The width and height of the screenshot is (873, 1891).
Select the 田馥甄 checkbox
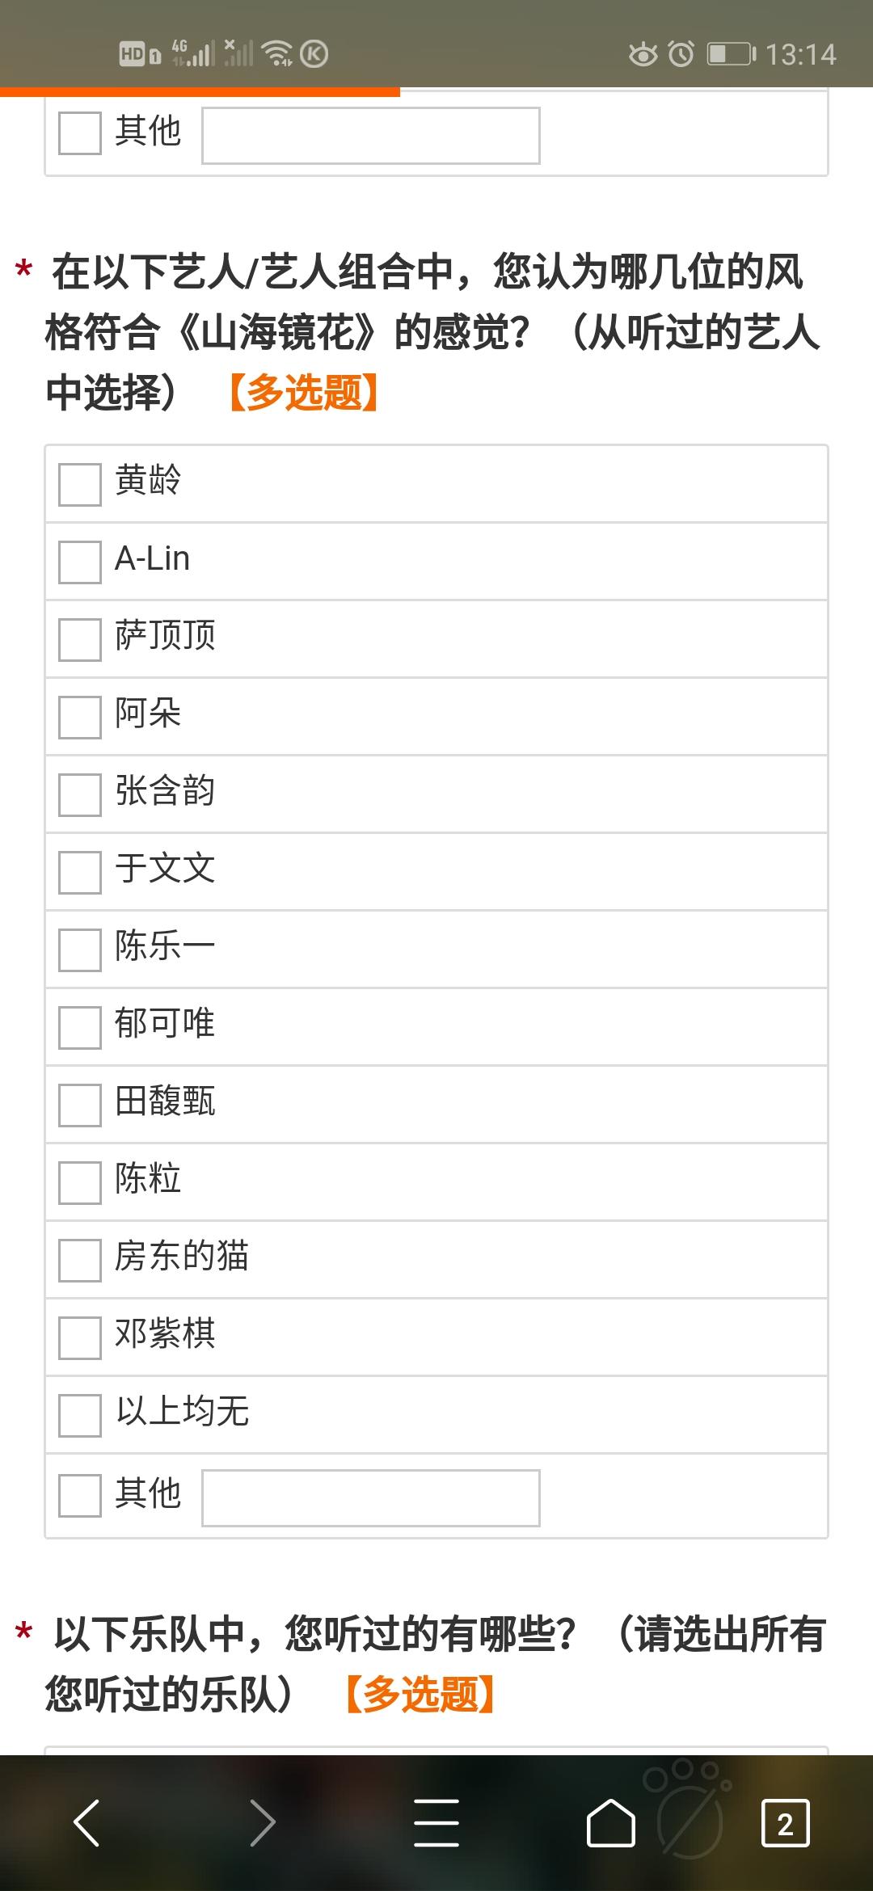(x=80, y=1105)
